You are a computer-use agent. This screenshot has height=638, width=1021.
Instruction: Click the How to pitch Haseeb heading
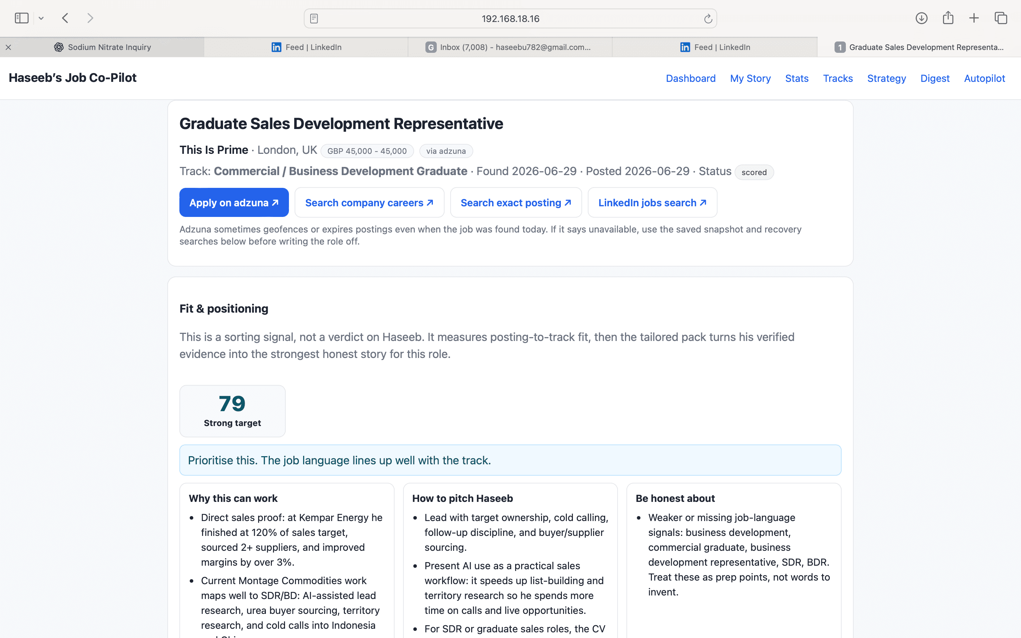click(462, 498)
